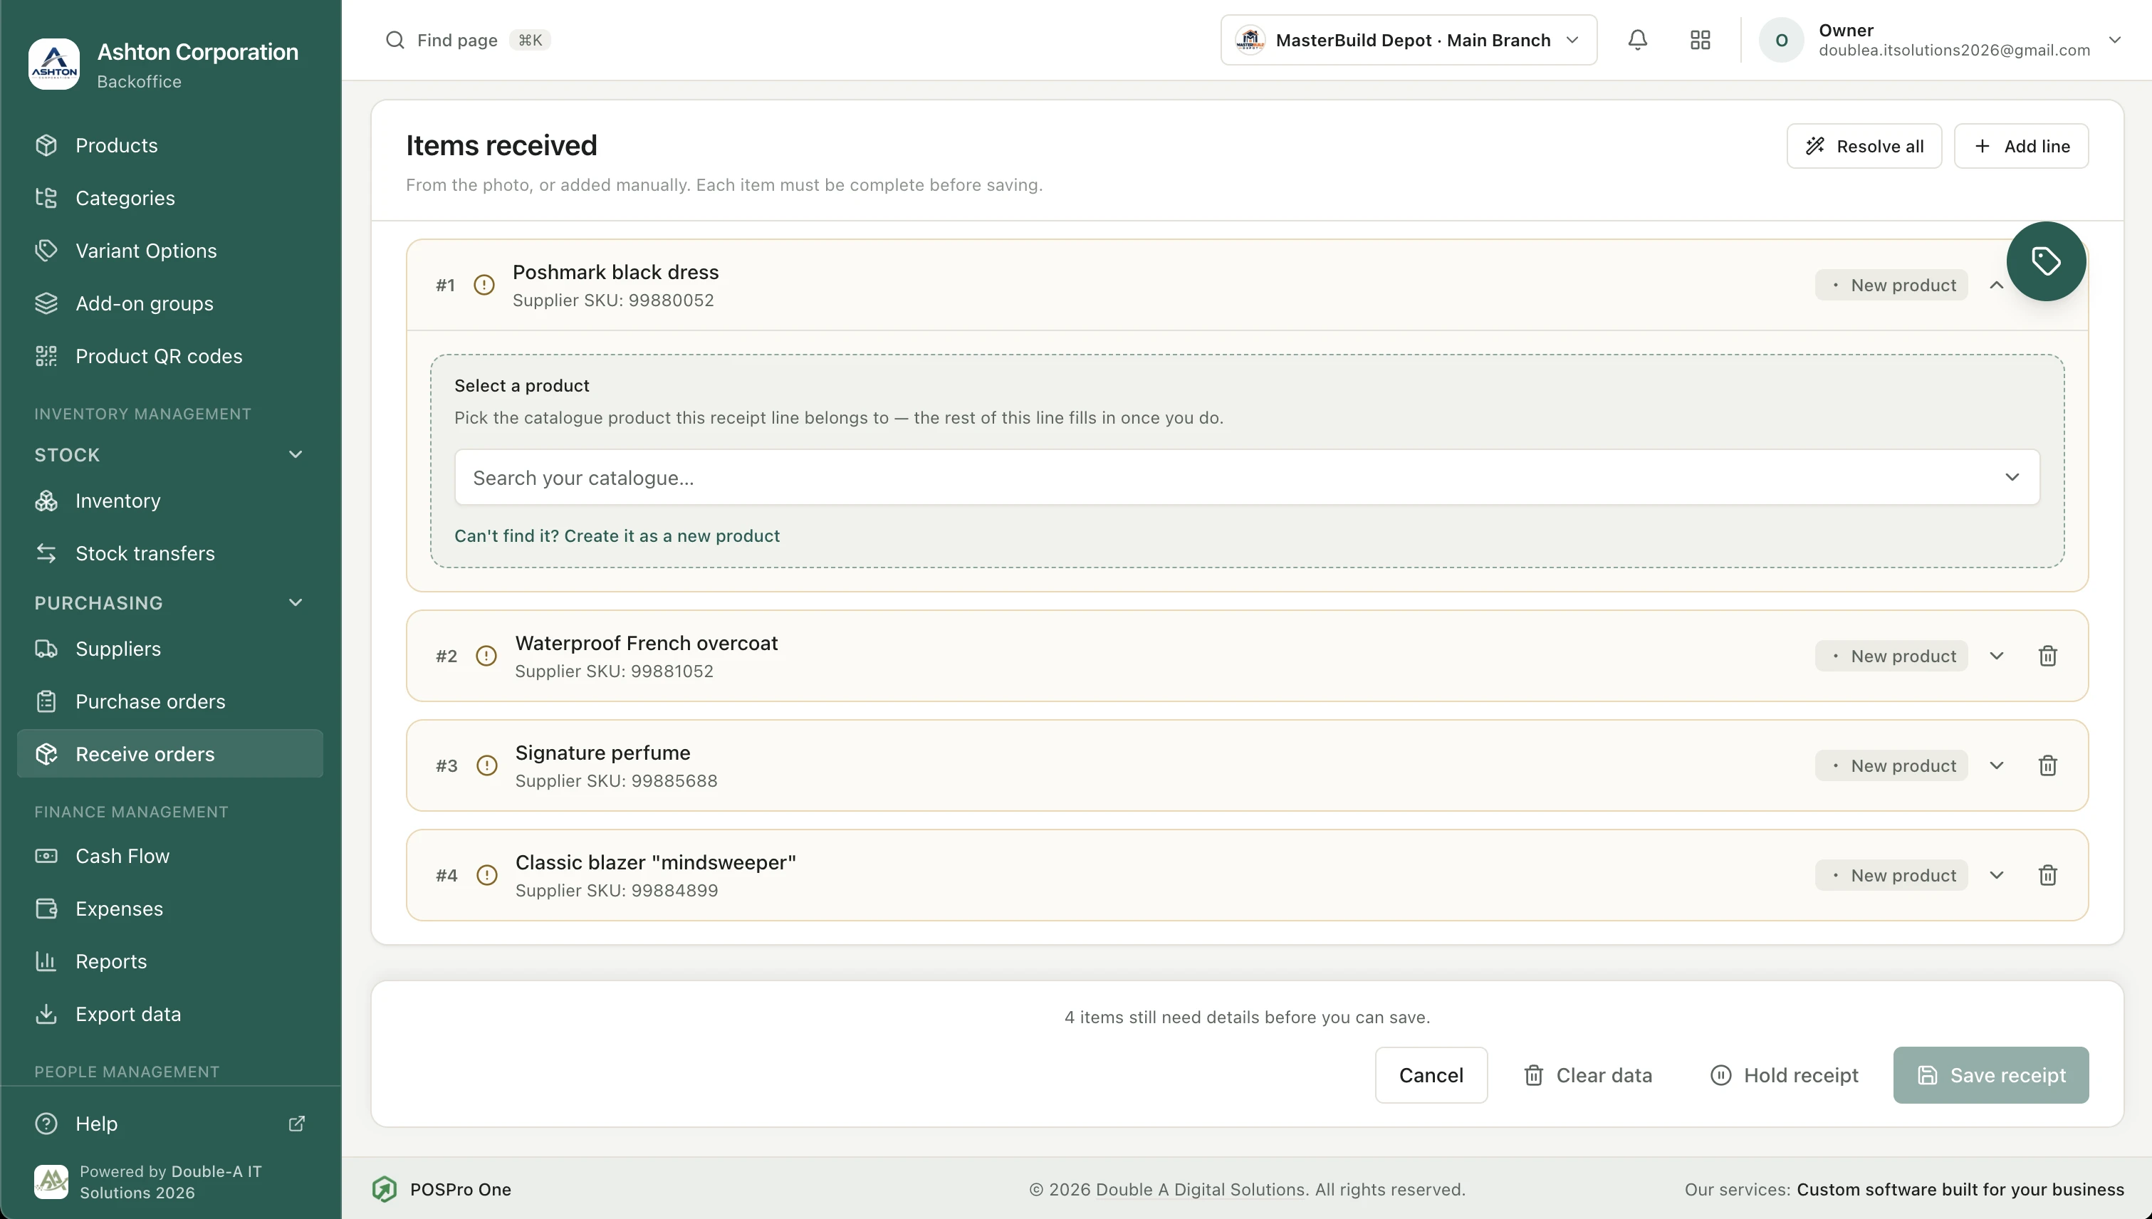Screen dimensions: 2152x1219
Task: Click warning icon on Poshmark black dress
Action: pyautogui.click(x=484, y=285)
